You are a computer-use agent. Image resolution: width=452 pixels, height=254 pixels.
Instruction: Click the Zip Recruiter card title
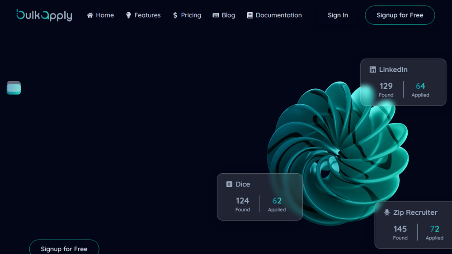pyautogui.click(x=415, y=212)
